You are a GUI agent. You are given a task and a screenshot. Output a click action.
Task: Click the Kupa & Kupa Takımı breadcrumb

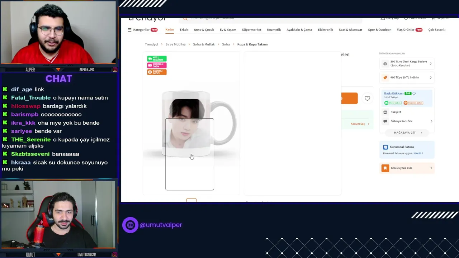pos(252,44)
